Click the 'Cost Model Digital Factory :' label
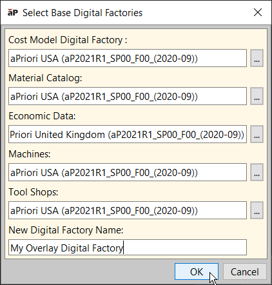This screenshot has width=272, height=285. 68,40
